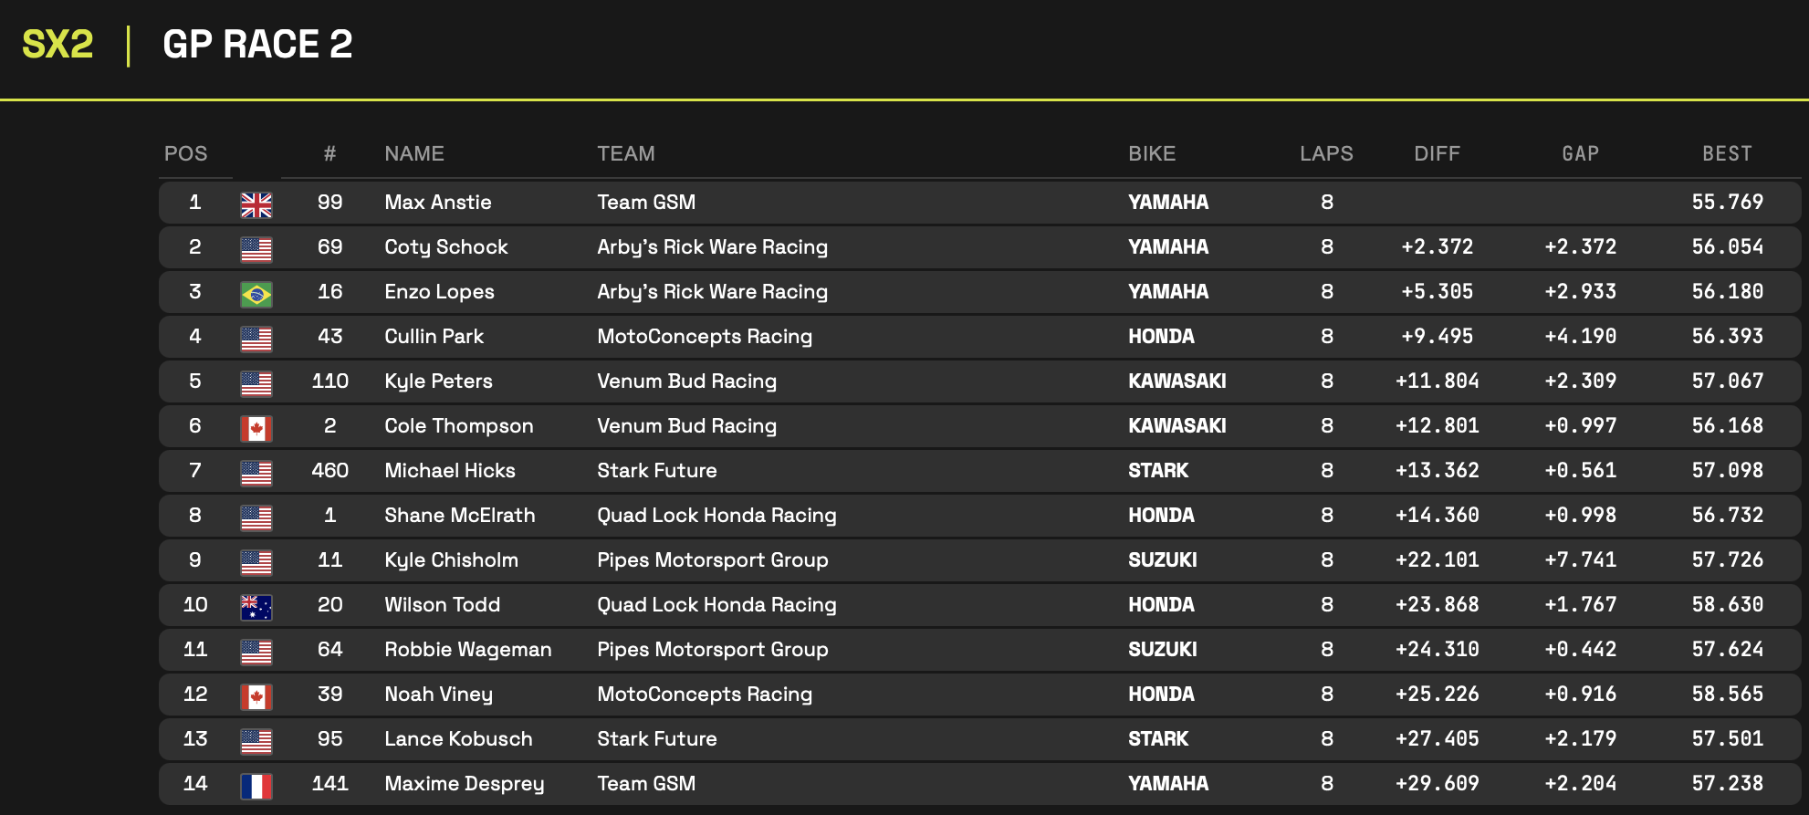Viewport: 1809px width, 815px height.
Task: Click the US flag beside Shane McElrath
Action: pyautogui.click(x=256, y=517)
